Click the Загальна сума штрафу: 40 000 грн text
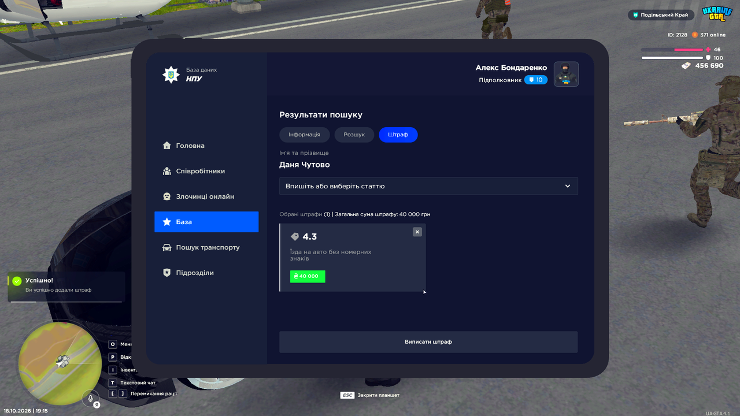This screenshot has width=740, height=416. tap(383, 214)
